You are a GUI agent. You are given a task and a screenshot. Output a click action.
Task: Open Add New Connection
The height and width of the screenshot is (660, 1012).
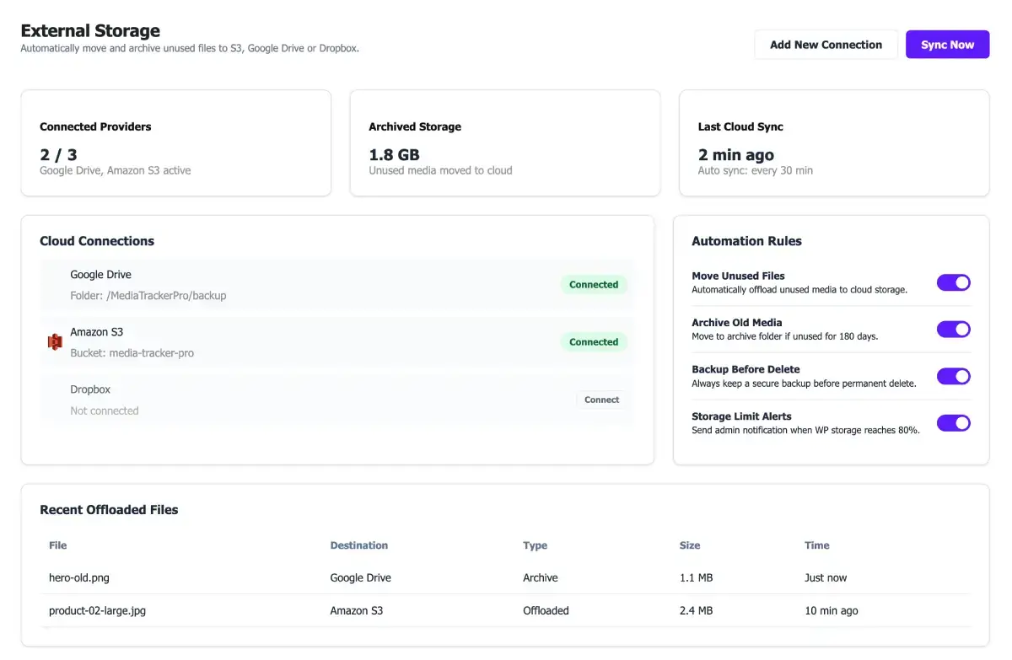[x=826, y=45]
